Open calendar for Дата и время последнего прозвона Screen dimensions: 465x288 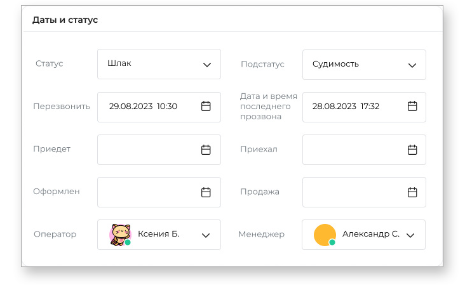tap(412, 107)
